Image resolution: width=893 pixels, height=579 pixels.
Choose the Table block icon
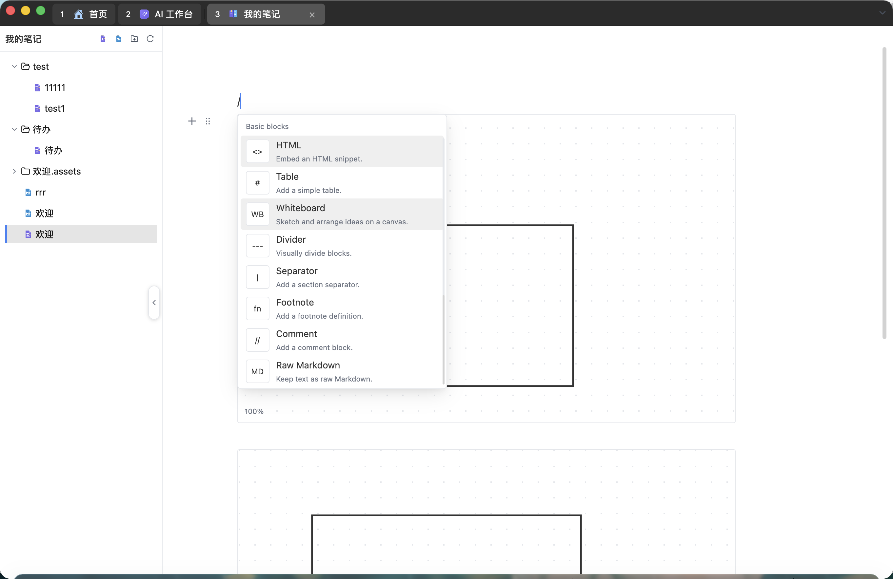coord(257,183)
